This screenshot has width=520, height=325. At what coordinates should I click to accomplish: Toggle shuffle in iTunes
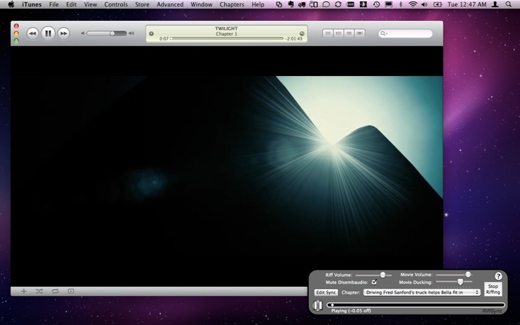[x=39, y=291]
